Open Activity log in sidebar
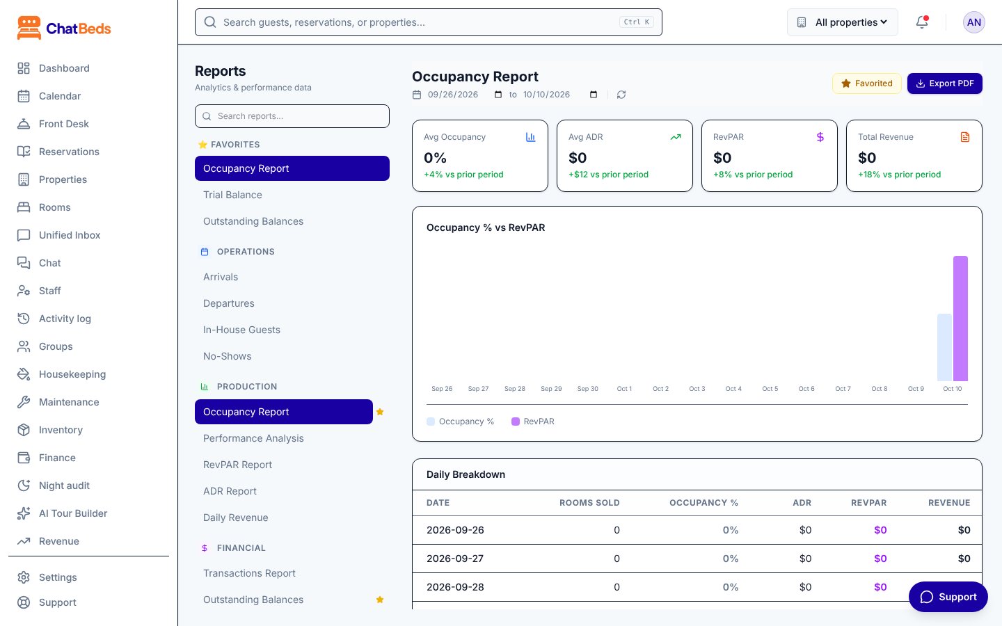Viewport: 1002px width, 626px height. click(x=88, y=319)
